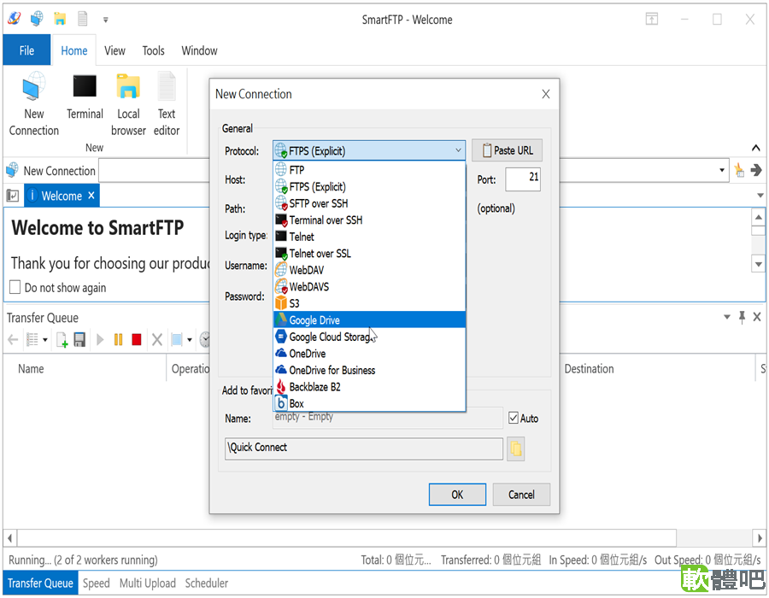The height and width of the screenshot is (598, 769).
Task: Pause the transfer queue
Action: click(x=118, y=339)
